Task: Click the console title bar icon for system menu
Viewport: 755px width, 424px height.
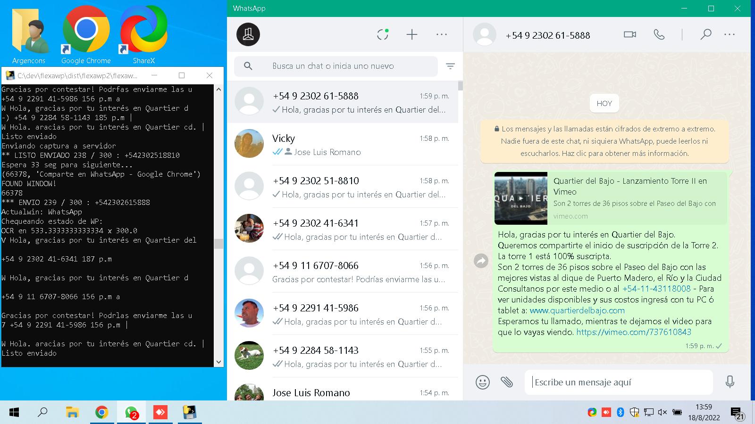Action: pos(9,75)
